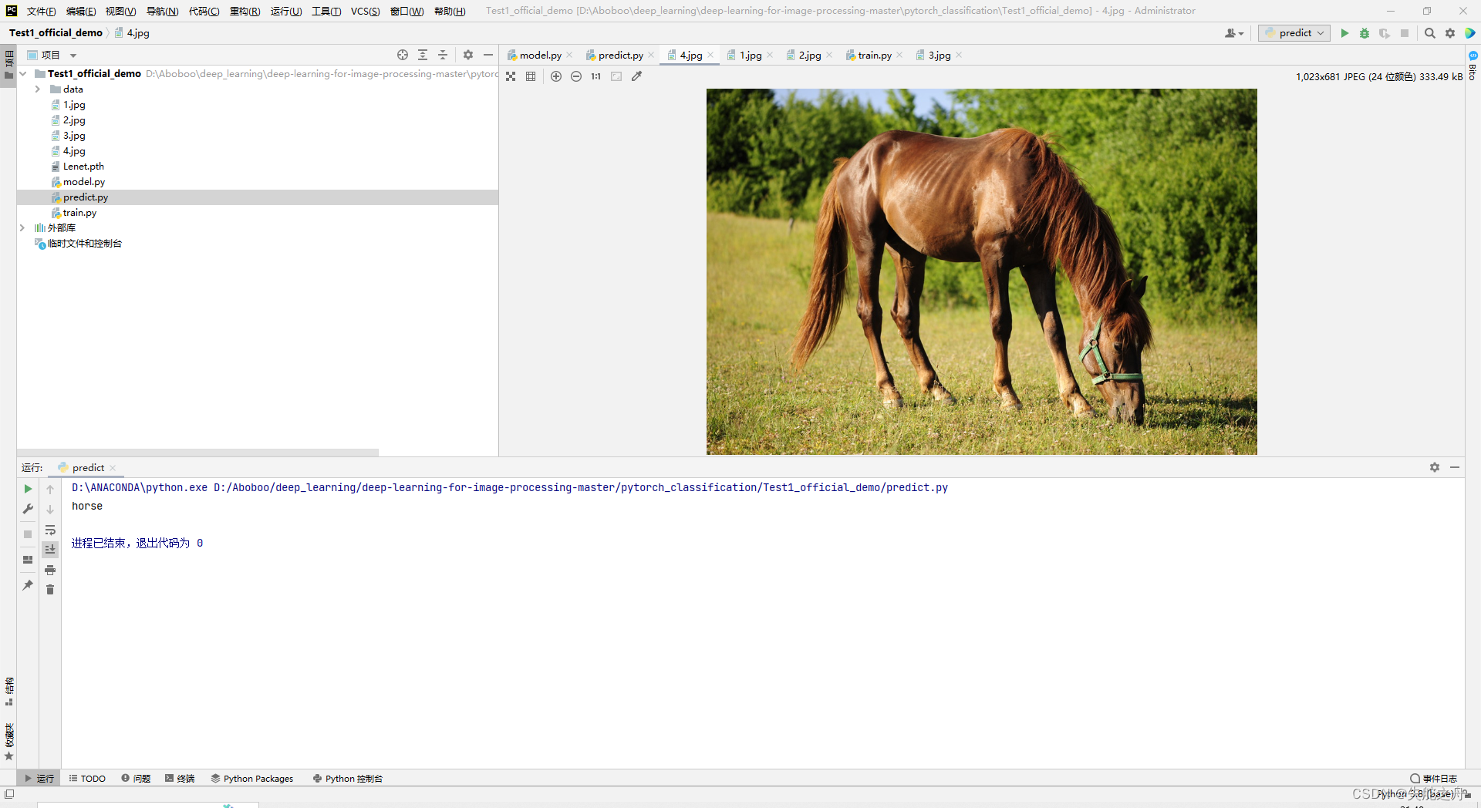Select train.py in project tree
Viewport: 1481px width, 808px height.
coord(79,213)
